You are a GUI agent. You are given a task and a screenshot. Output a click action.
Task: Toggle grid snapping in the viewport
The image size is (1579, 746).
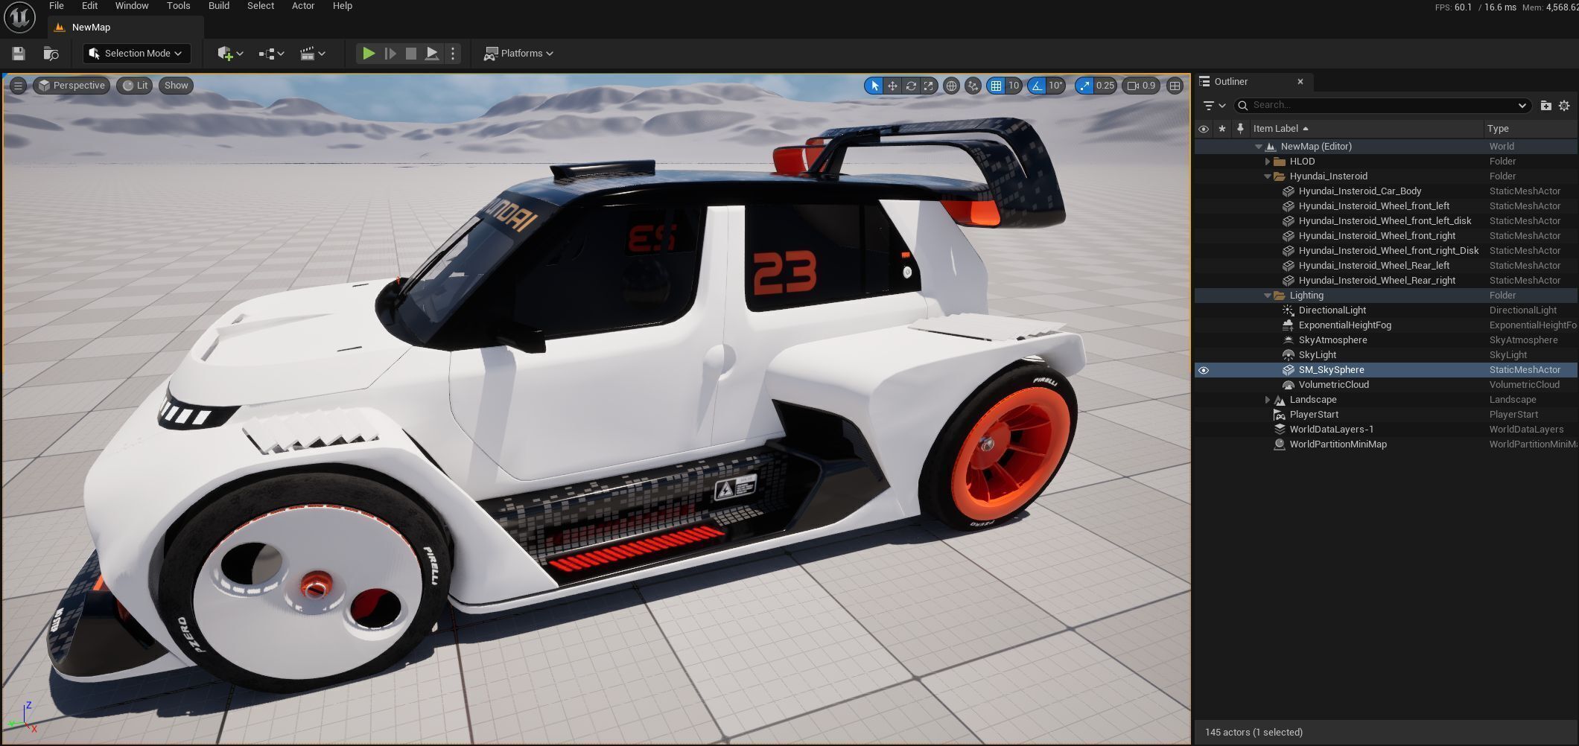[x=996, y=86]
